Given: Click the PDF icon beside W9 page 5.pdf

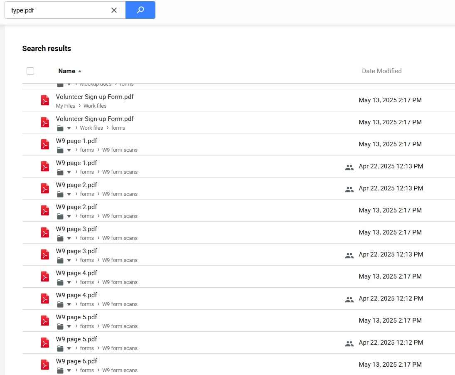Looking at the screenshot, I should point(45,321).
